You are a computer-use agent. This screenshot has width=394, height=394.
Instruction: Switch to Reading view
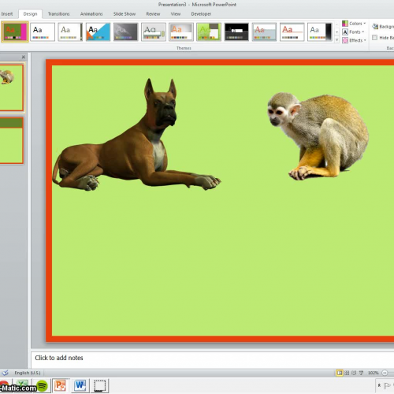354,373
